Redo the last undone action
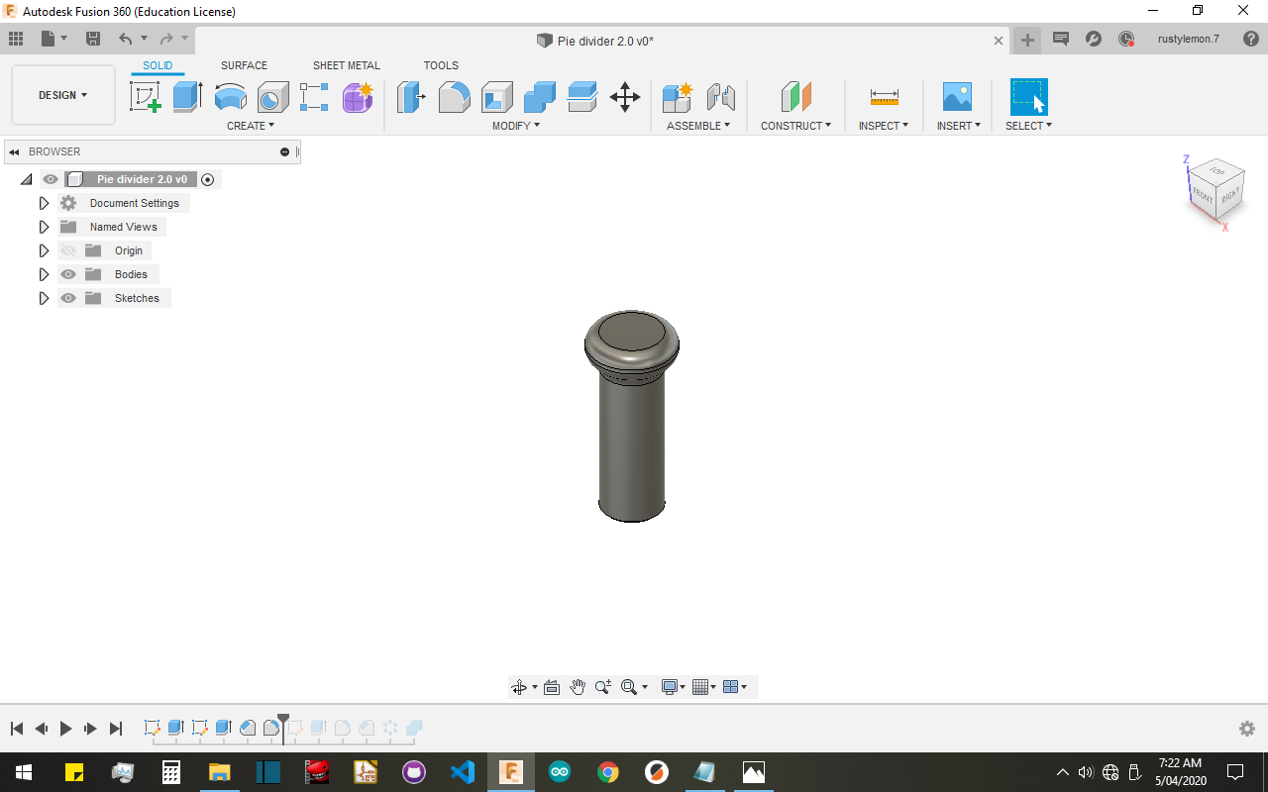The width and height of the screenshot is (1268, 792). pos(166,39)
